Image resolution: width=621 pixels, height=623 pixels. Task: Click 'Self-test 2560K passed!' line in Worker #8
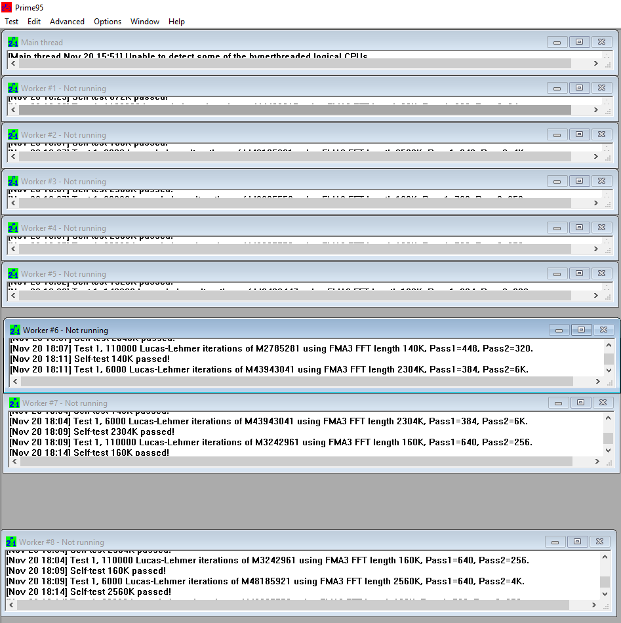point(89,592)
